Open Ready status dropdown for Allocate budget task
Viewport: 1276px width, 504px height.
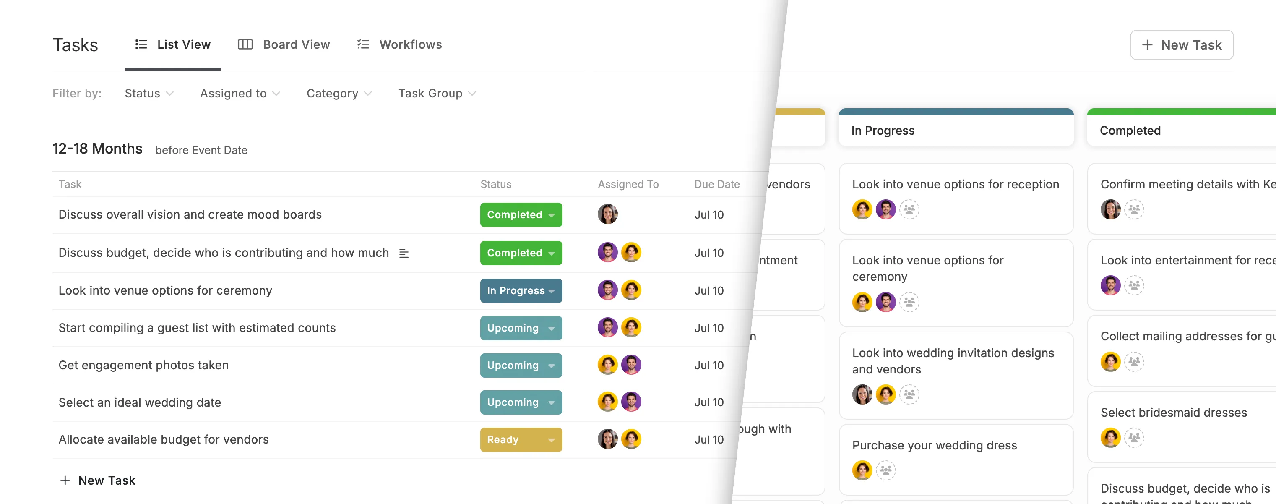(x=521, y=439)
